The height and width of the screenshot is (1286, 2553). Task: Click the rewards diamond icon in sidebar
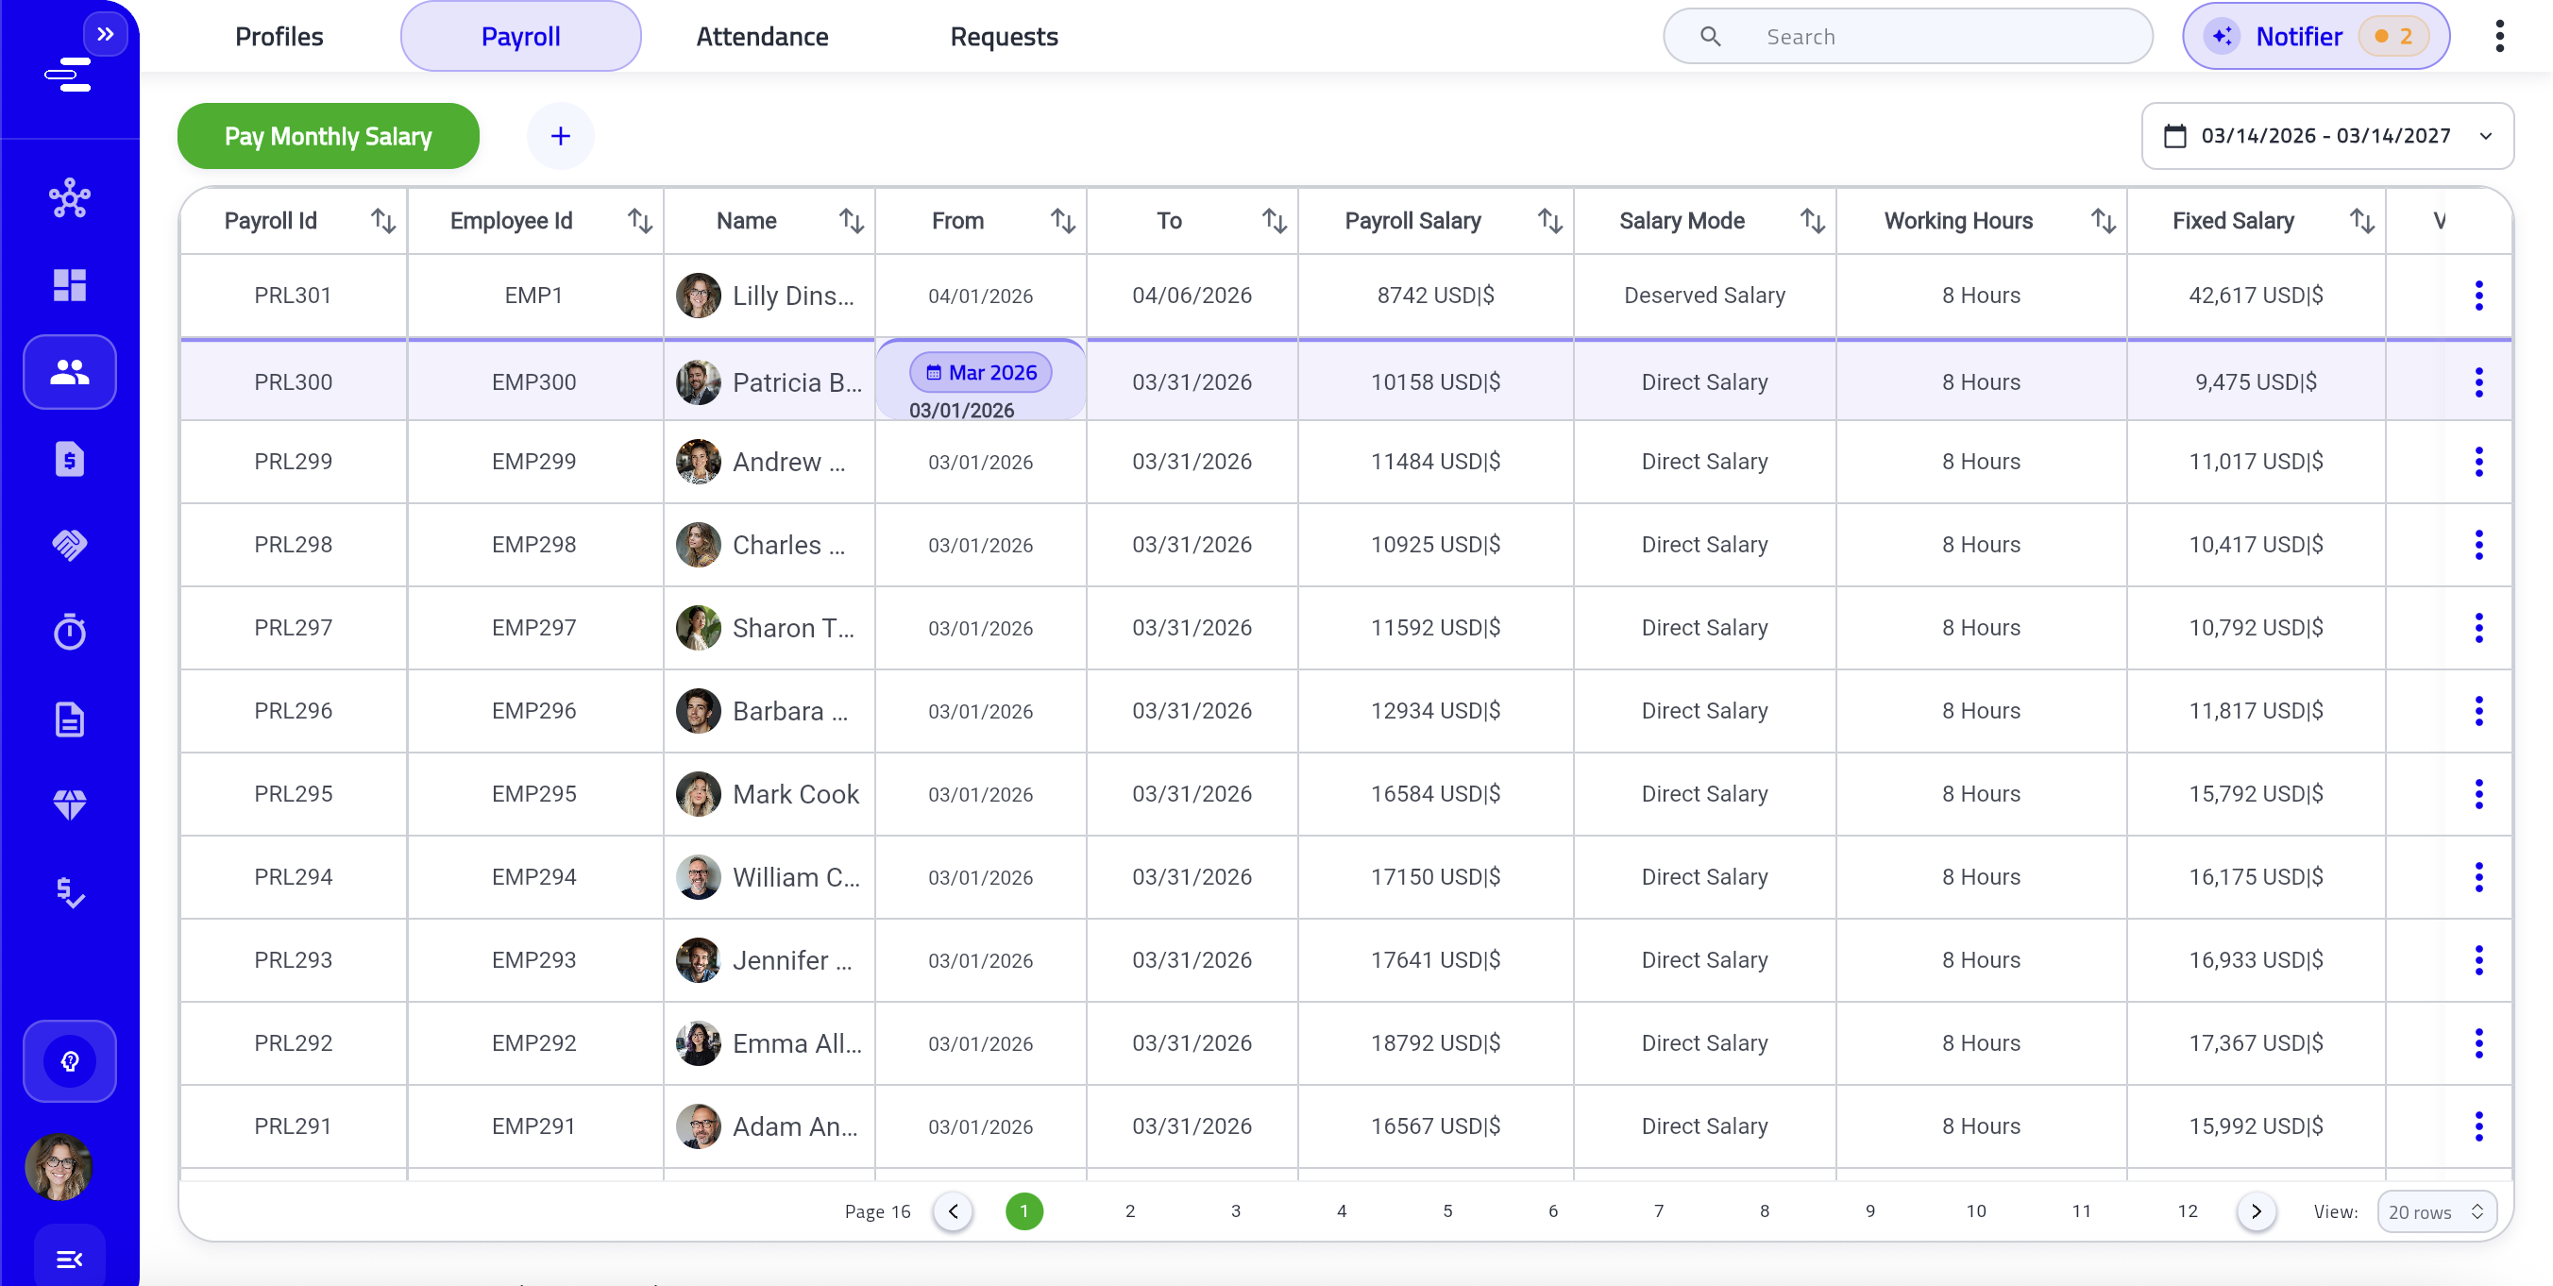[68, 804]
